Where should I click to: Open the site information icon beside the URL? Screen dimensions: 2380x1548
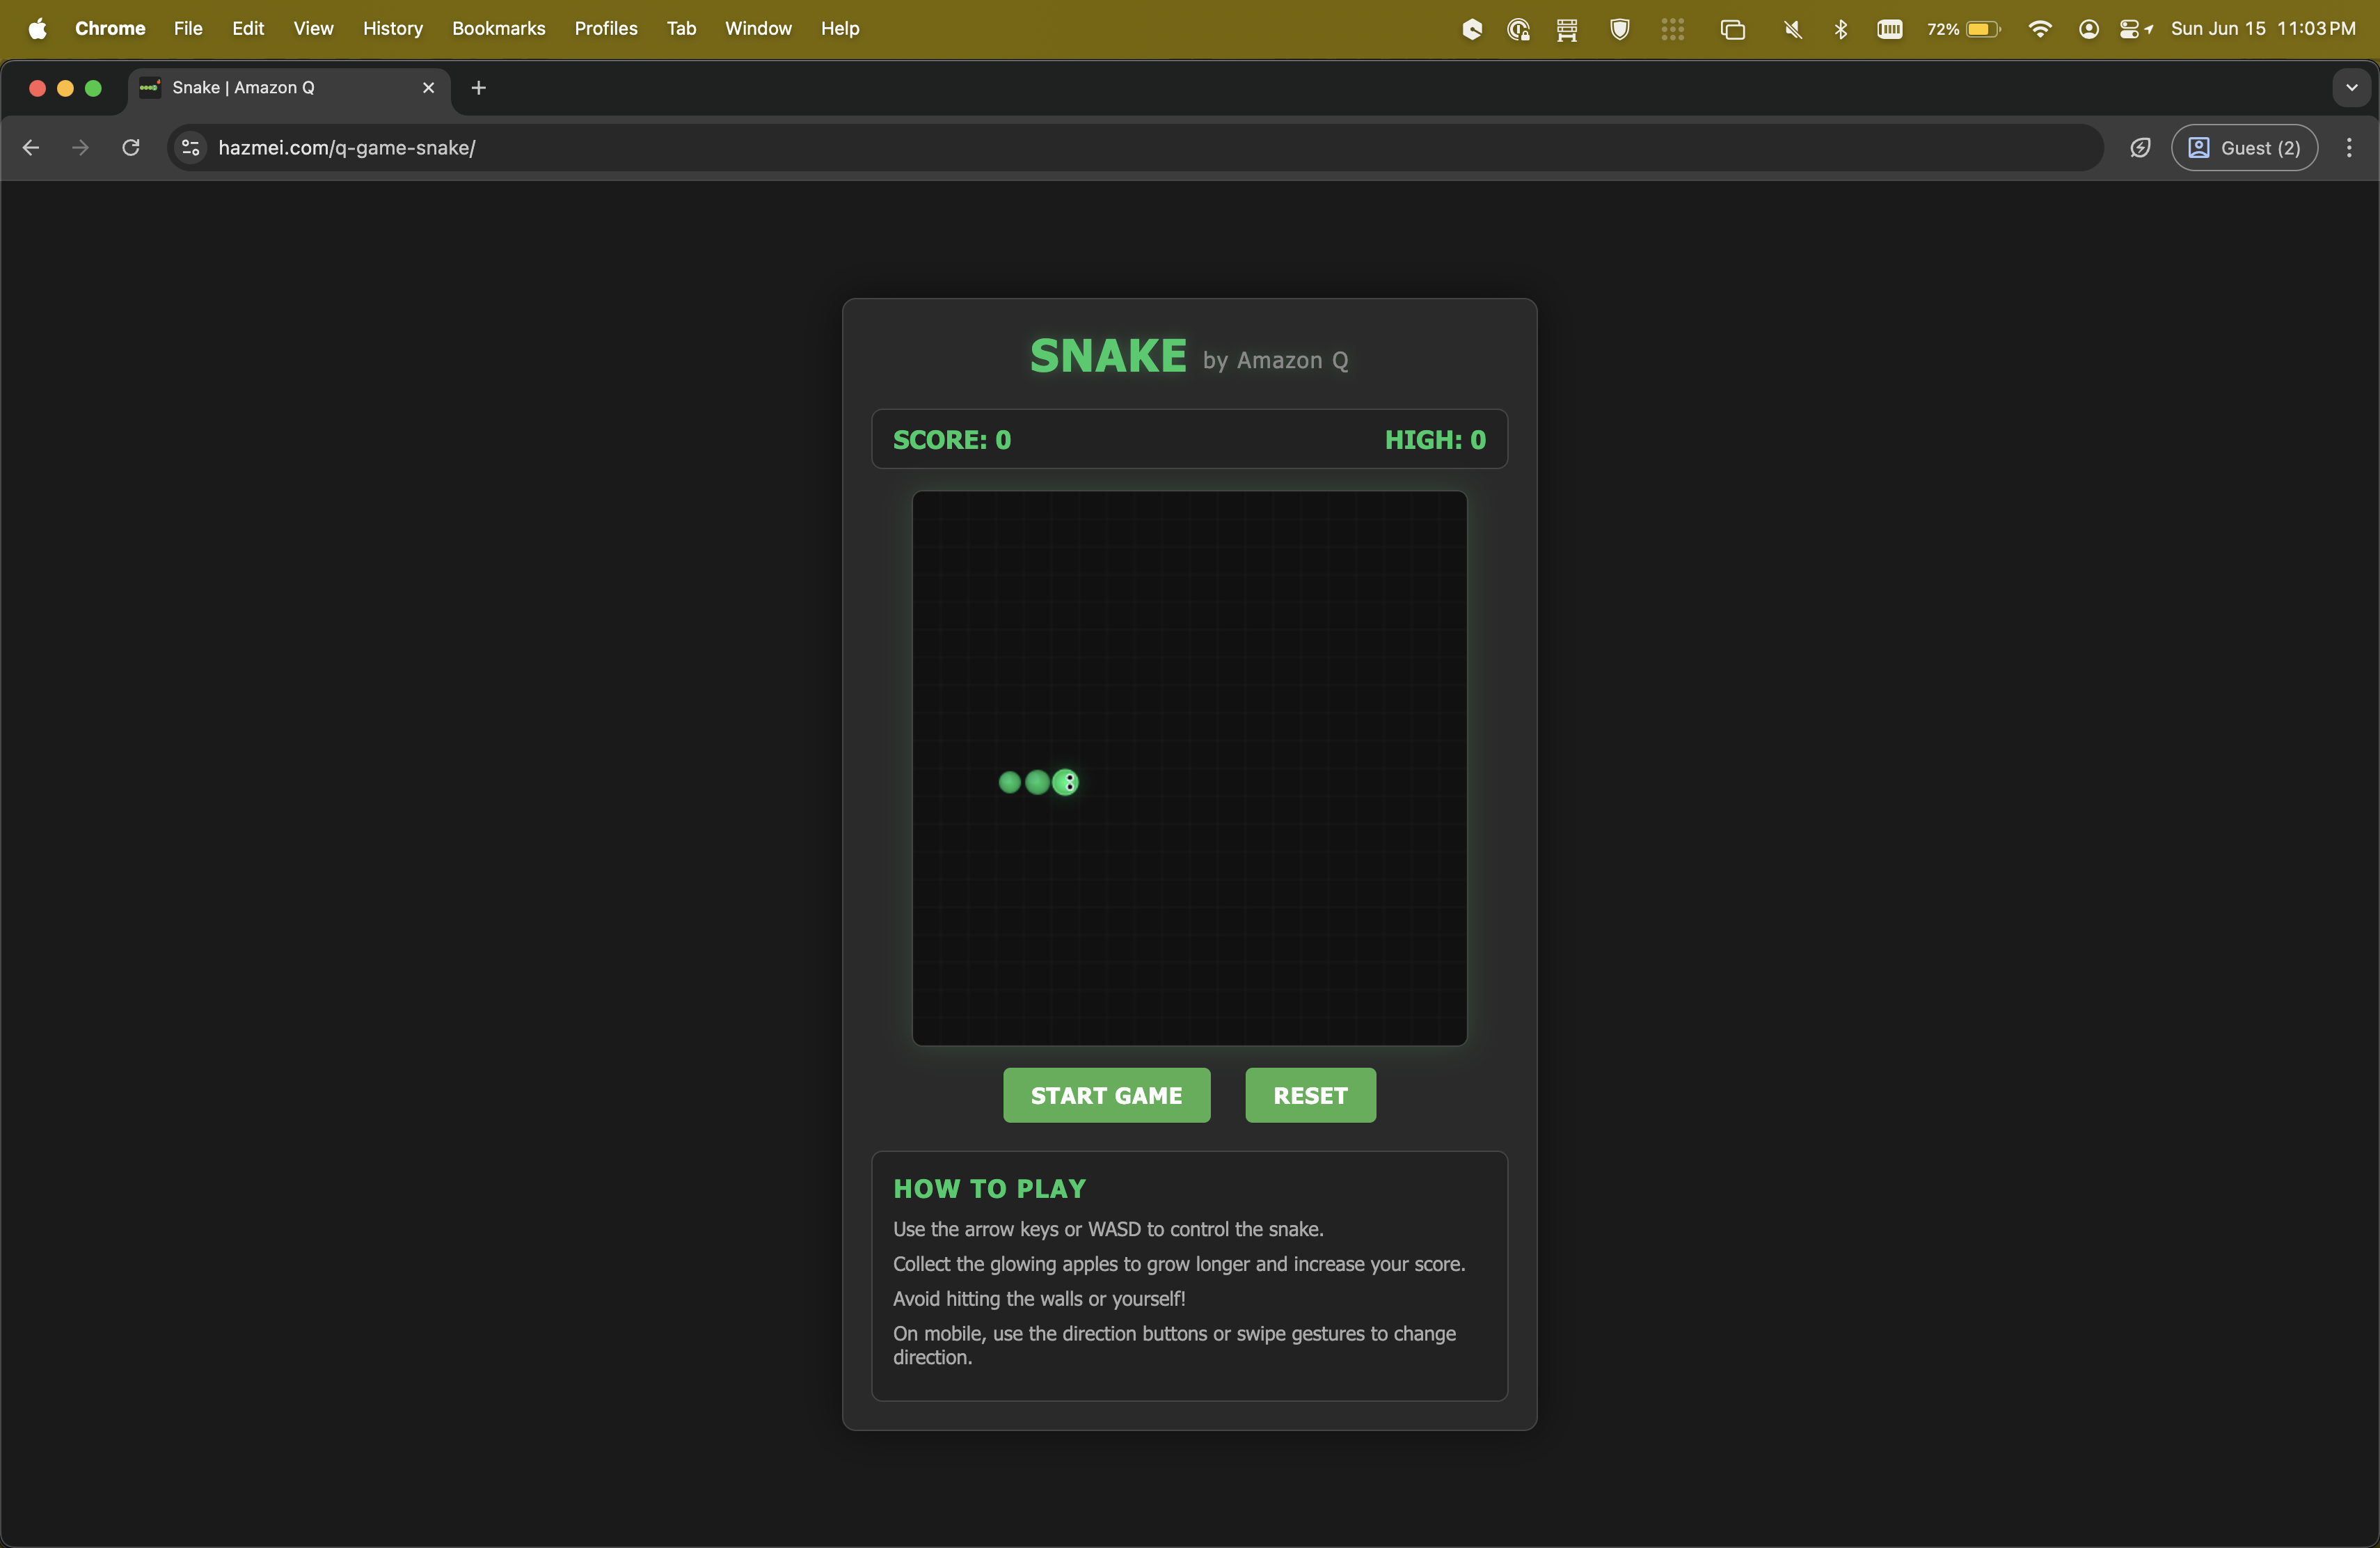click(190, 148)
